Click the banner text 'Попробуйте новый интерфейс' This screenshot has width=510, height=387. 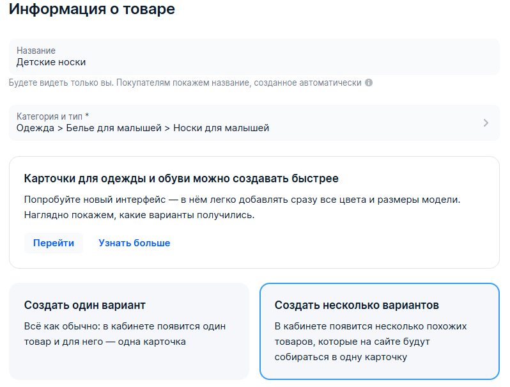click(x=95, y=200)
